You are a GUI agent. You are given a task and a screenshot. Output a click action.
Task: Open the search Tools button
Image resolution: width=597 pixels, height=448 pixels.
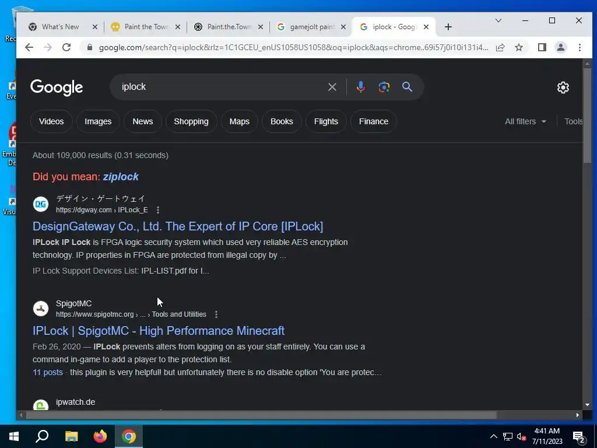(x=574, y=121)
